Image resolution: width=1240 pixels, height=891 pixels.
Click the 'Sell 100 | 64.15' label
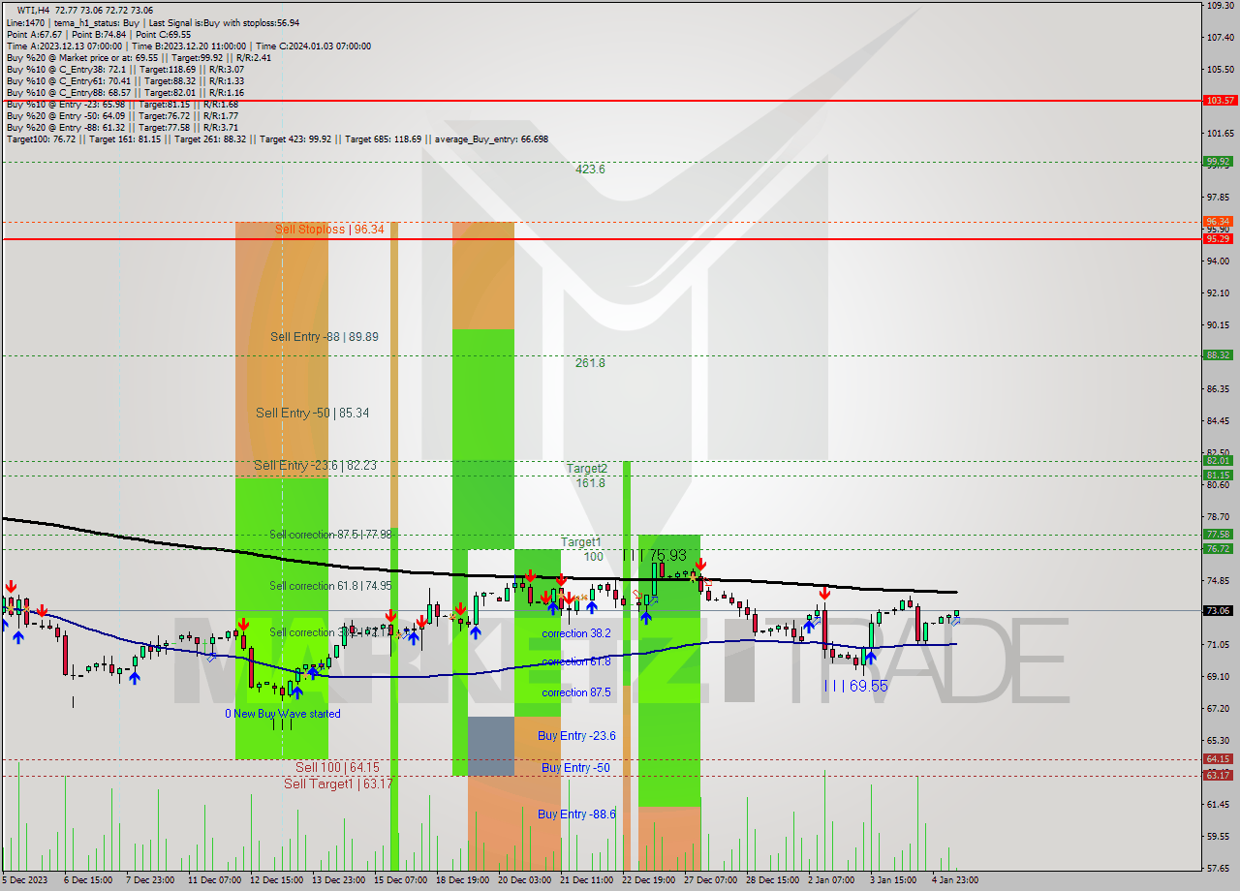point(337,767)
